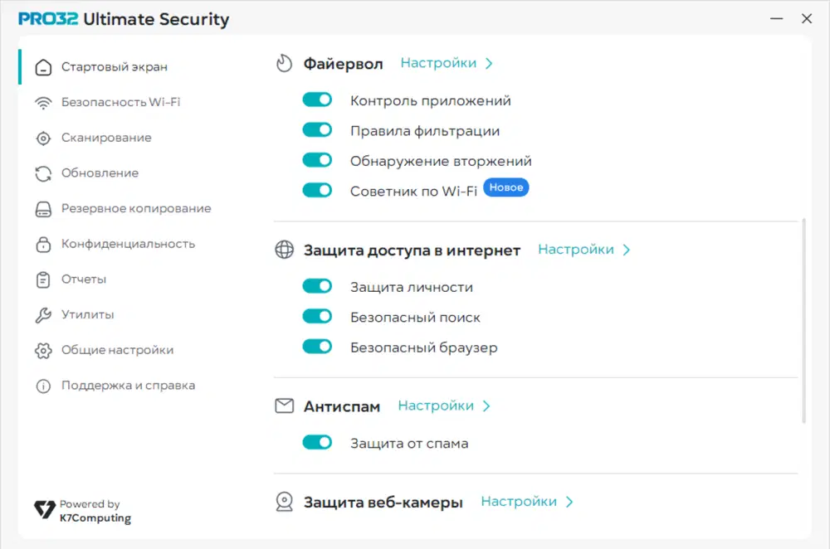Viewport: 830px width, 549px height.
Task: Expand the chevron by Защита веб-камеры Настройки
Action: point(570,502)
